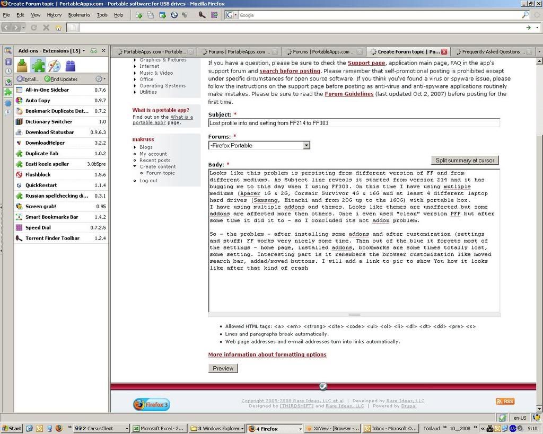
Task: Click inside the Body text area
Action: pyautogui.click(x=354, y=241)
